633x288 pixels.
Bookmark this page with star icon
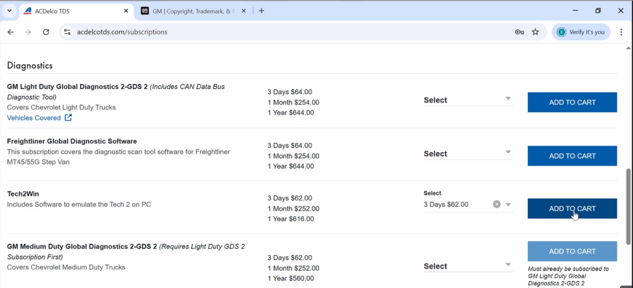[x=535, y=32]
